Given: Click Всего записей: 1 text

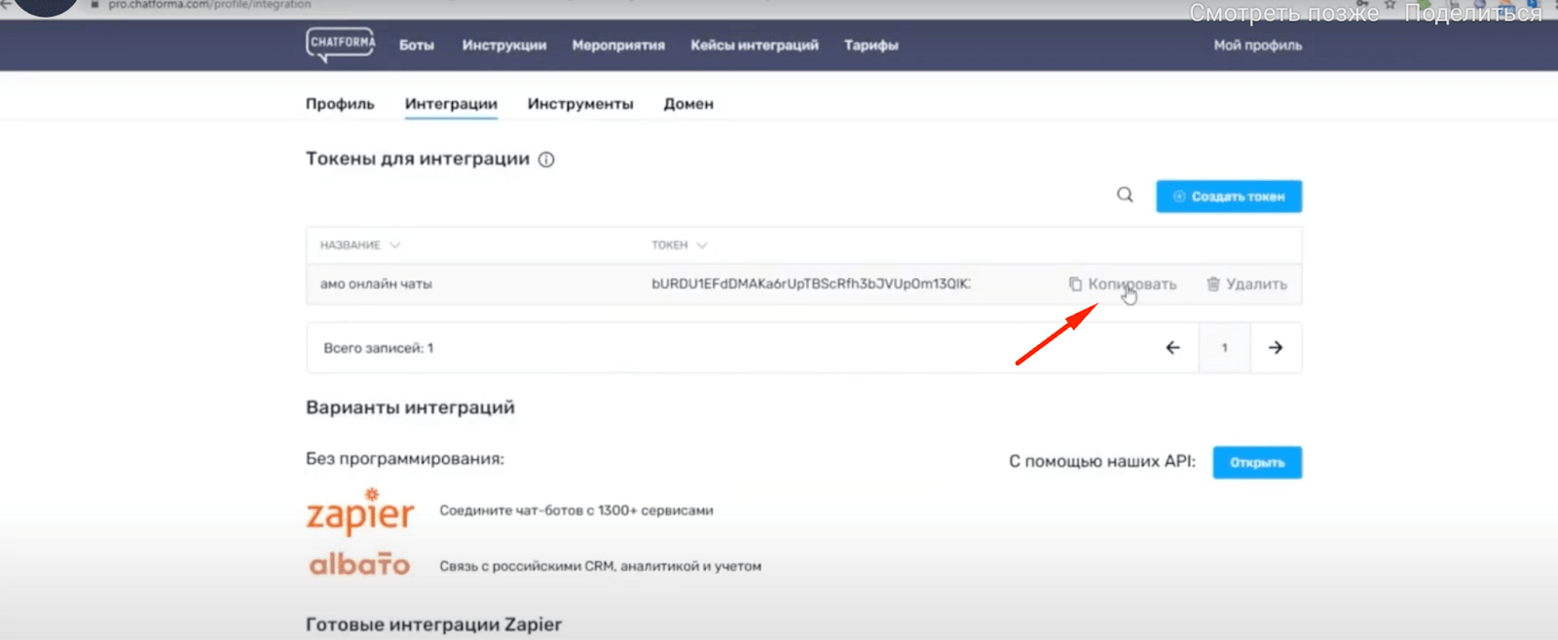Looking at the screenshot, I should point(379,347).
